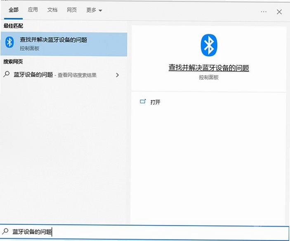Click the large Bluetooth icon in preview pane

209,45
